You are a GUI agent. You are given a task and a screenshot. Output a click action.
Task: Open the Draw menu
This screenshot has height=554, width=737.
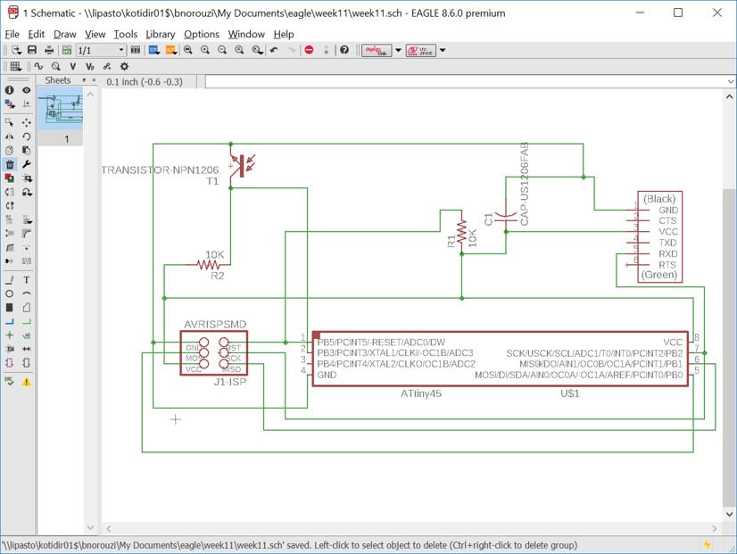pyautogui.click(x=64, y=34)
